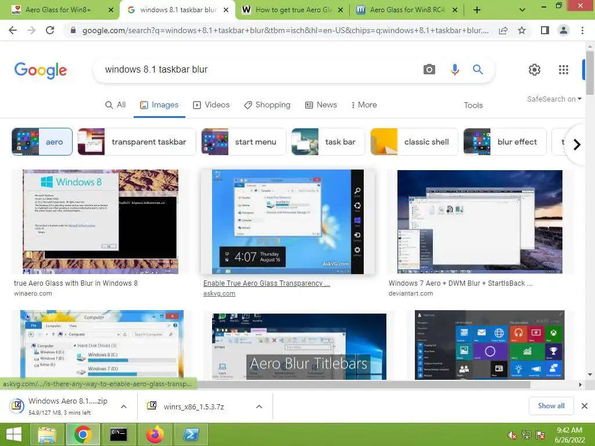This screenshot has height=446, width=595.
Task: Select the All search results tab
Action: coord(116,105)
